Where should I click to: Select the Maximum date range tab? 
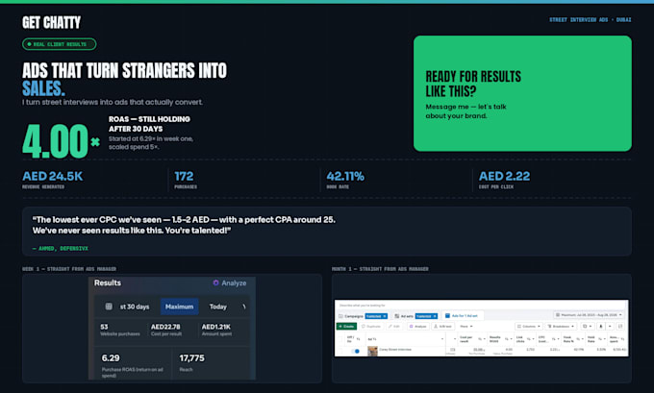(x=179, y=307)
